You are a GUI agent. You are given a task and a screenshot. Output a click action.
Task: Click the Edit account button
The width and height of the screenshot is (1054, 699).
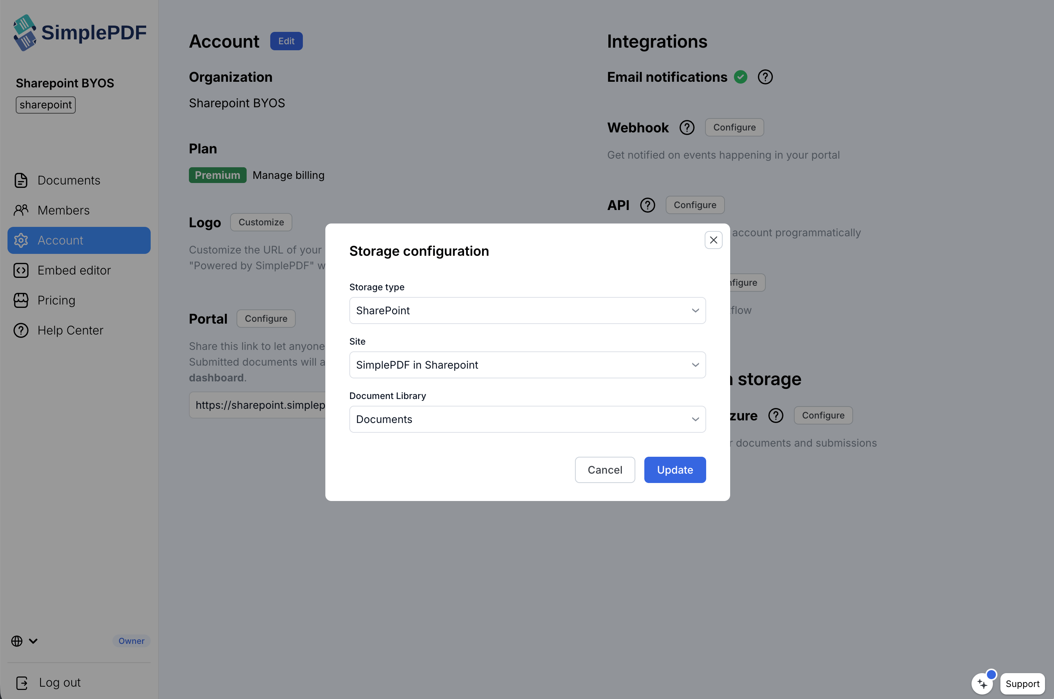[x=286, y=41]
